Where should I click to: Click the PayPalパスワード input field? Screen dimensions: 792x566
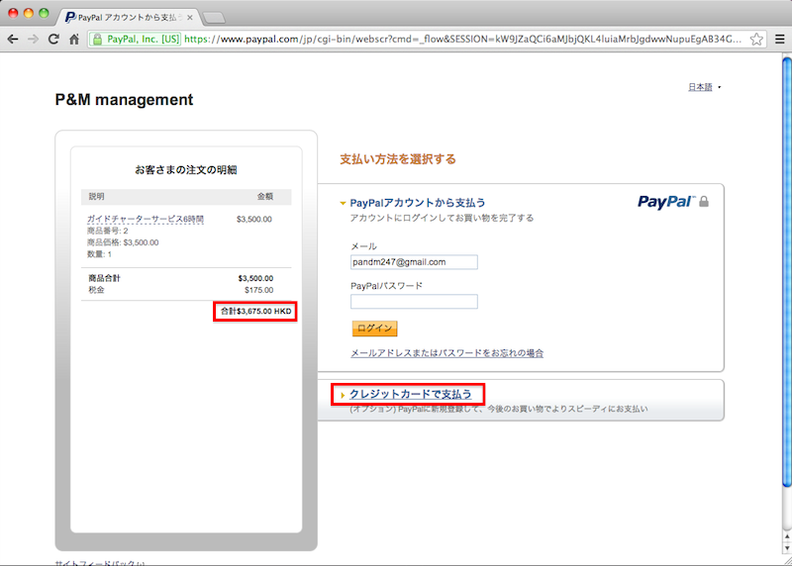[414, 302]
